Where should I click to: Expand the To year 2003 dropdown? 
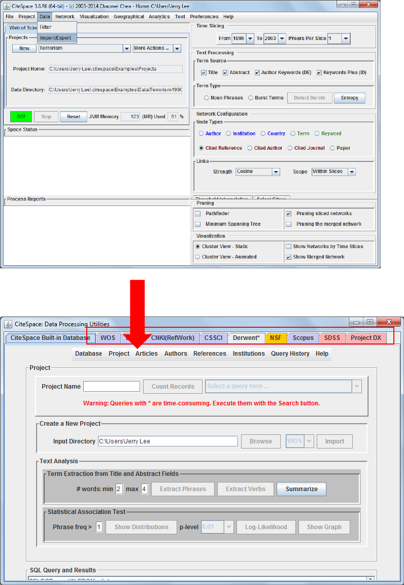click(282, 39)
